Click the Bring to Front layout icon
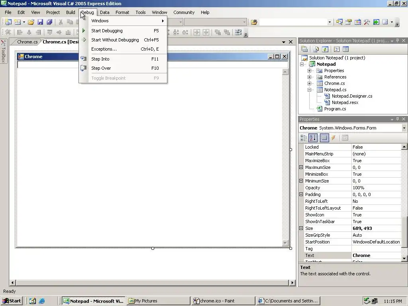The image size is (408, 306). (218, 32)
